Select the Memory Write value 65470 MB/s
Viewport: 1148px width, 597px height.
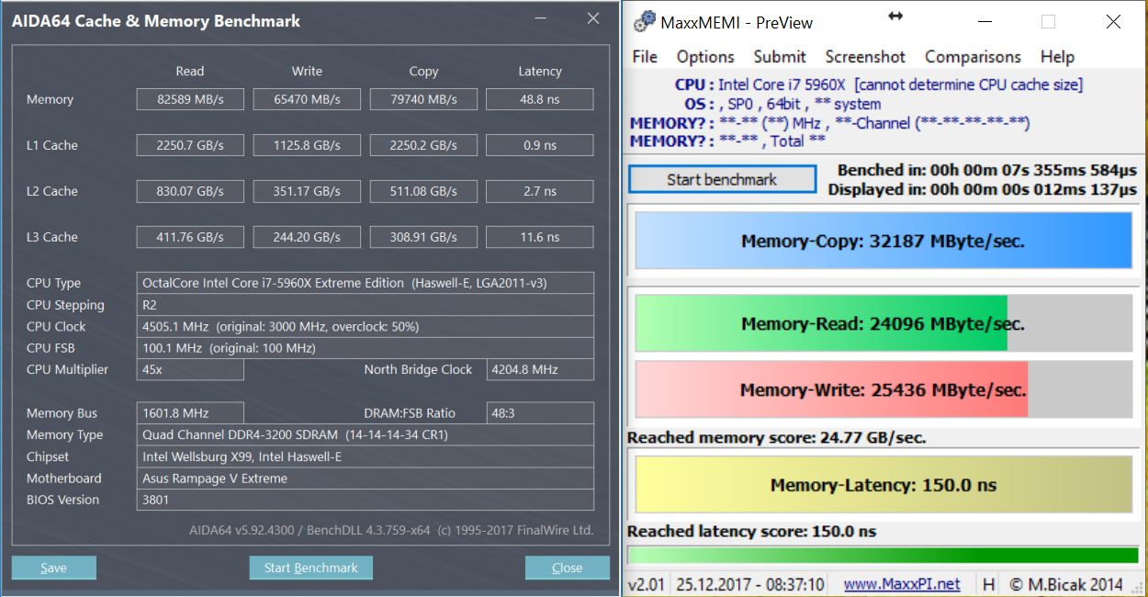tap(307, 99)
